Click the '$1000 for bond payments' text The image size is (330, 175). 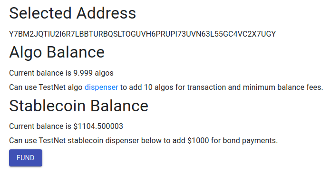point(233,140)
